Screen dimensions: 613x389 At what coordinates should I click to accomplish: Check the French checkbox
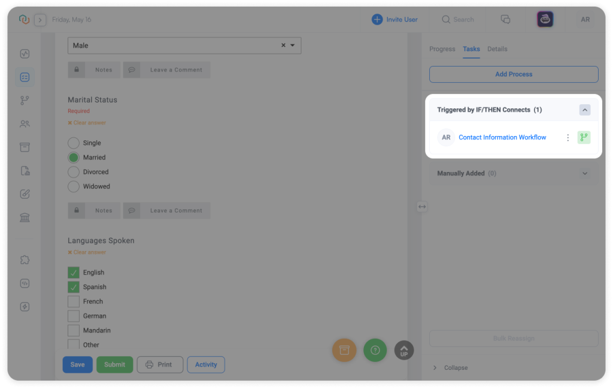click(x=74, y=301)
